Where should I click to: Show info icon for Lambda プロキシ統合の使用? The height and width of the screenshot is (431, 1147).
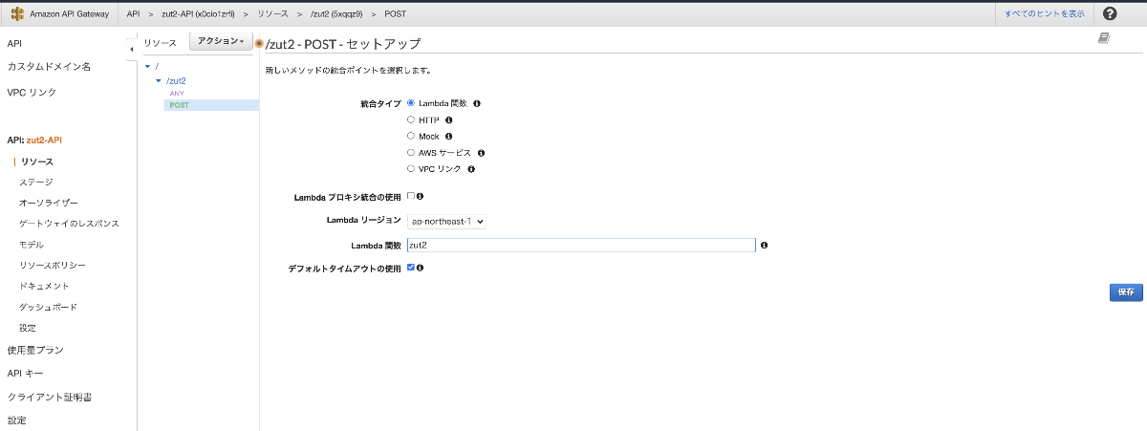(x=420, y=196)
